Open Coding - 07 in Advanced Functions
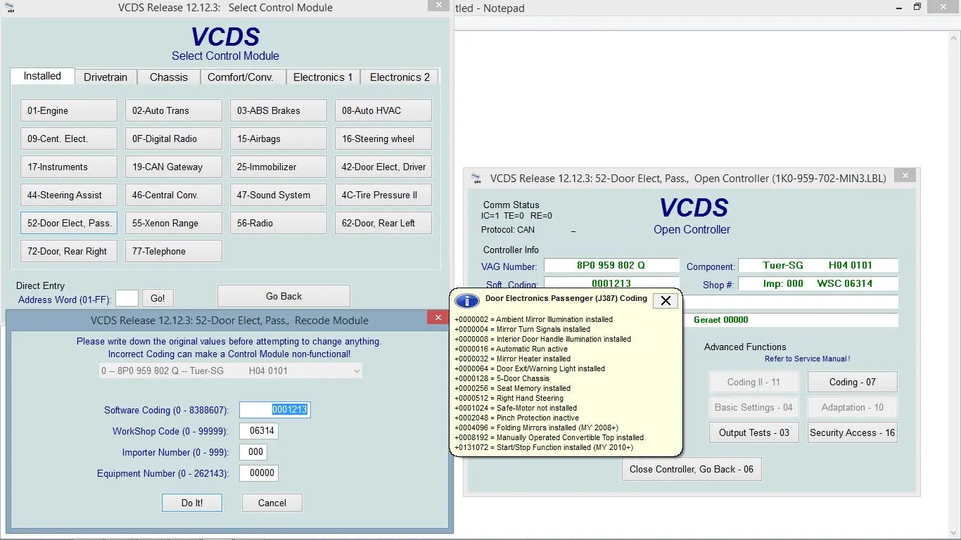Screen dimensions: 961x540 click(852, 382)
